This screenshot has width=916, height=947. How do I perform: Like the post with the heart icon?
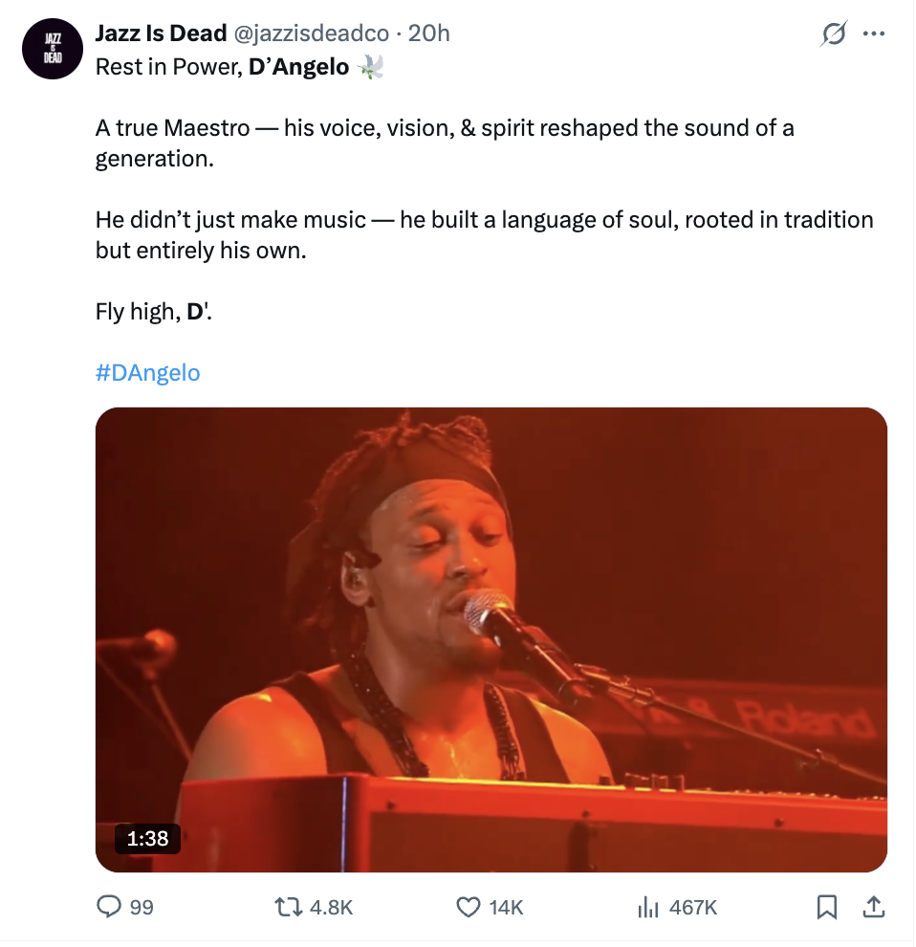click(468, 906)
